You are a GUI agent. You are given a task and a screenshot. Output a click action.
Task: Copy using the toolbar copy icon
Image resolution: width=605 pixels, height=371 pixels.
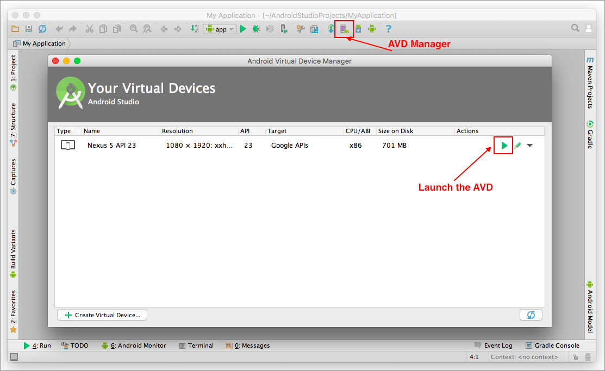pyautogui.click(x=103, y=29)
